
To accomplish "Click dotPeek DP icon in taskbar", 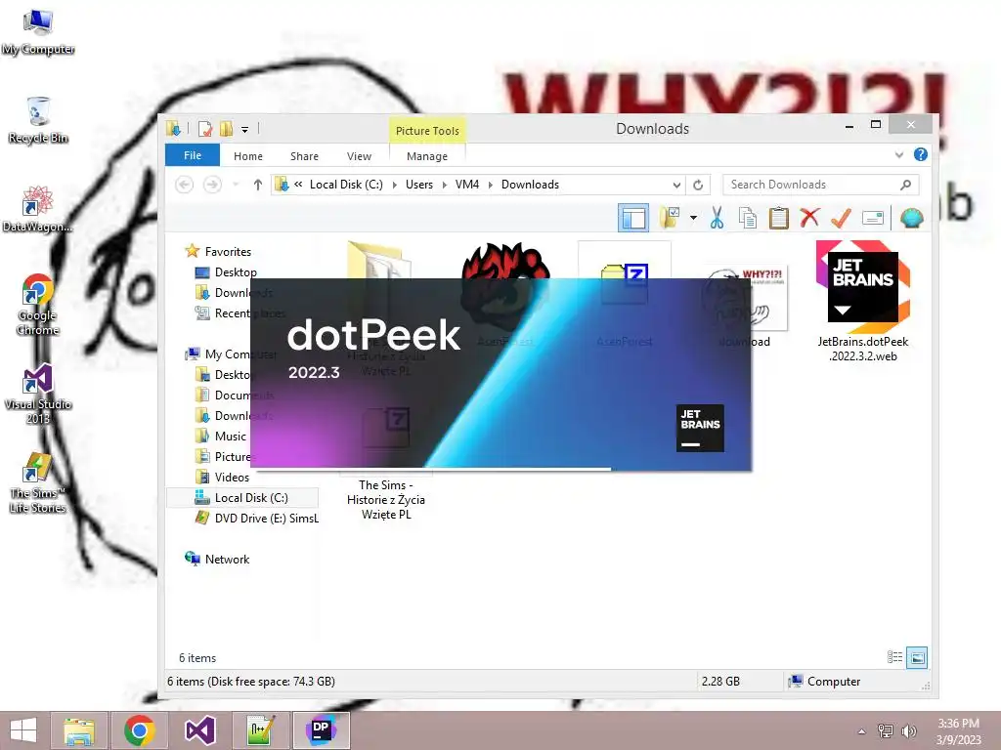I will (x=321, y=730).
